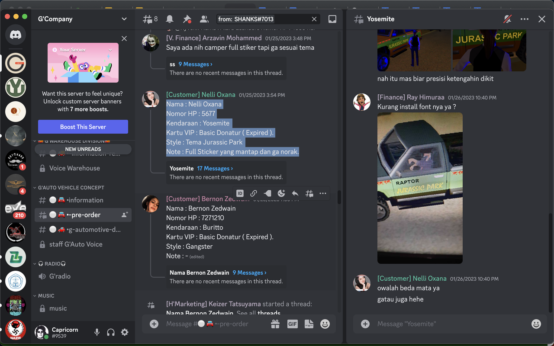Image resolution: width=554 pixels, height=346 pixels.
Task: Open emoji picker in pre-order message bar
Action: [325, 324]
